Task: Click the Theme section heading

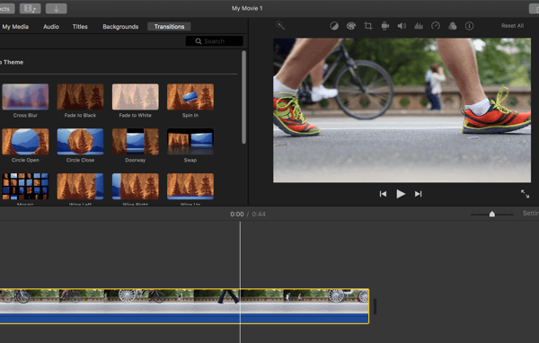Action: (x=12, y=62)
